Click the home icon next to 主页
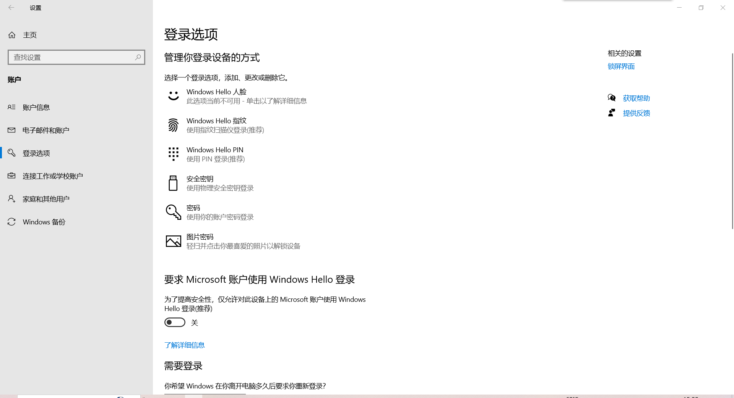Image resolution: width=734 pixels, height=398 pixels. 12,35
